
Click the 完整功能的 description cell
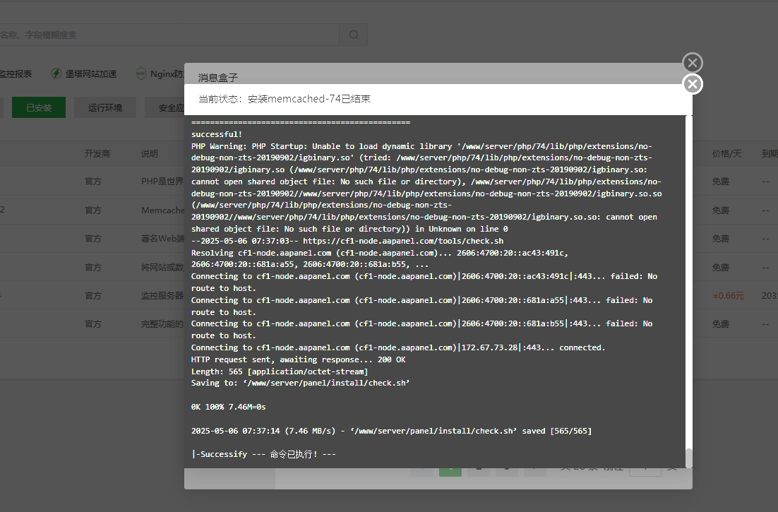tap(162, 324)
